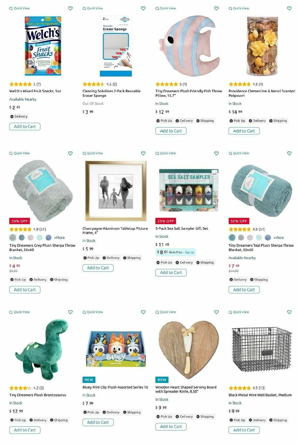
Task: Click heart icon on Black Metal Wire Basket
Action: coord(289,312)
